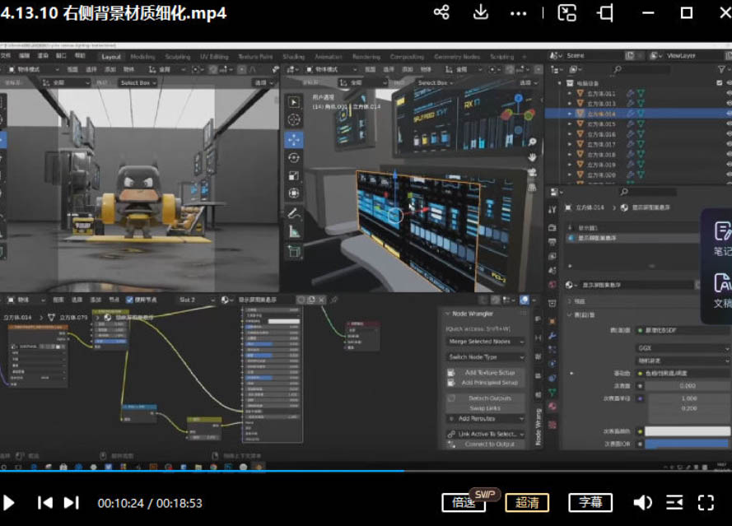Click the blue IOR slider at panel bottom
The width and height of the screenshot is (732, 526).
pyautogui.click(x=687, y=444)
